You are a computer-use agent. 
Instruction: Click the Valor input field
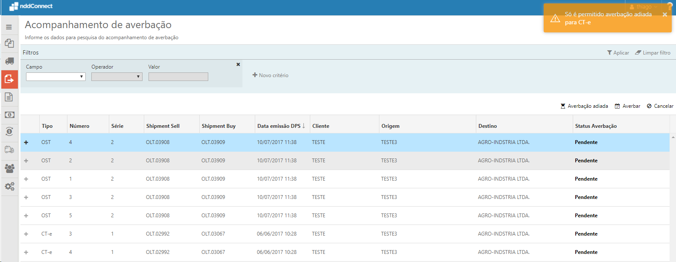click(x=178, y=77)
